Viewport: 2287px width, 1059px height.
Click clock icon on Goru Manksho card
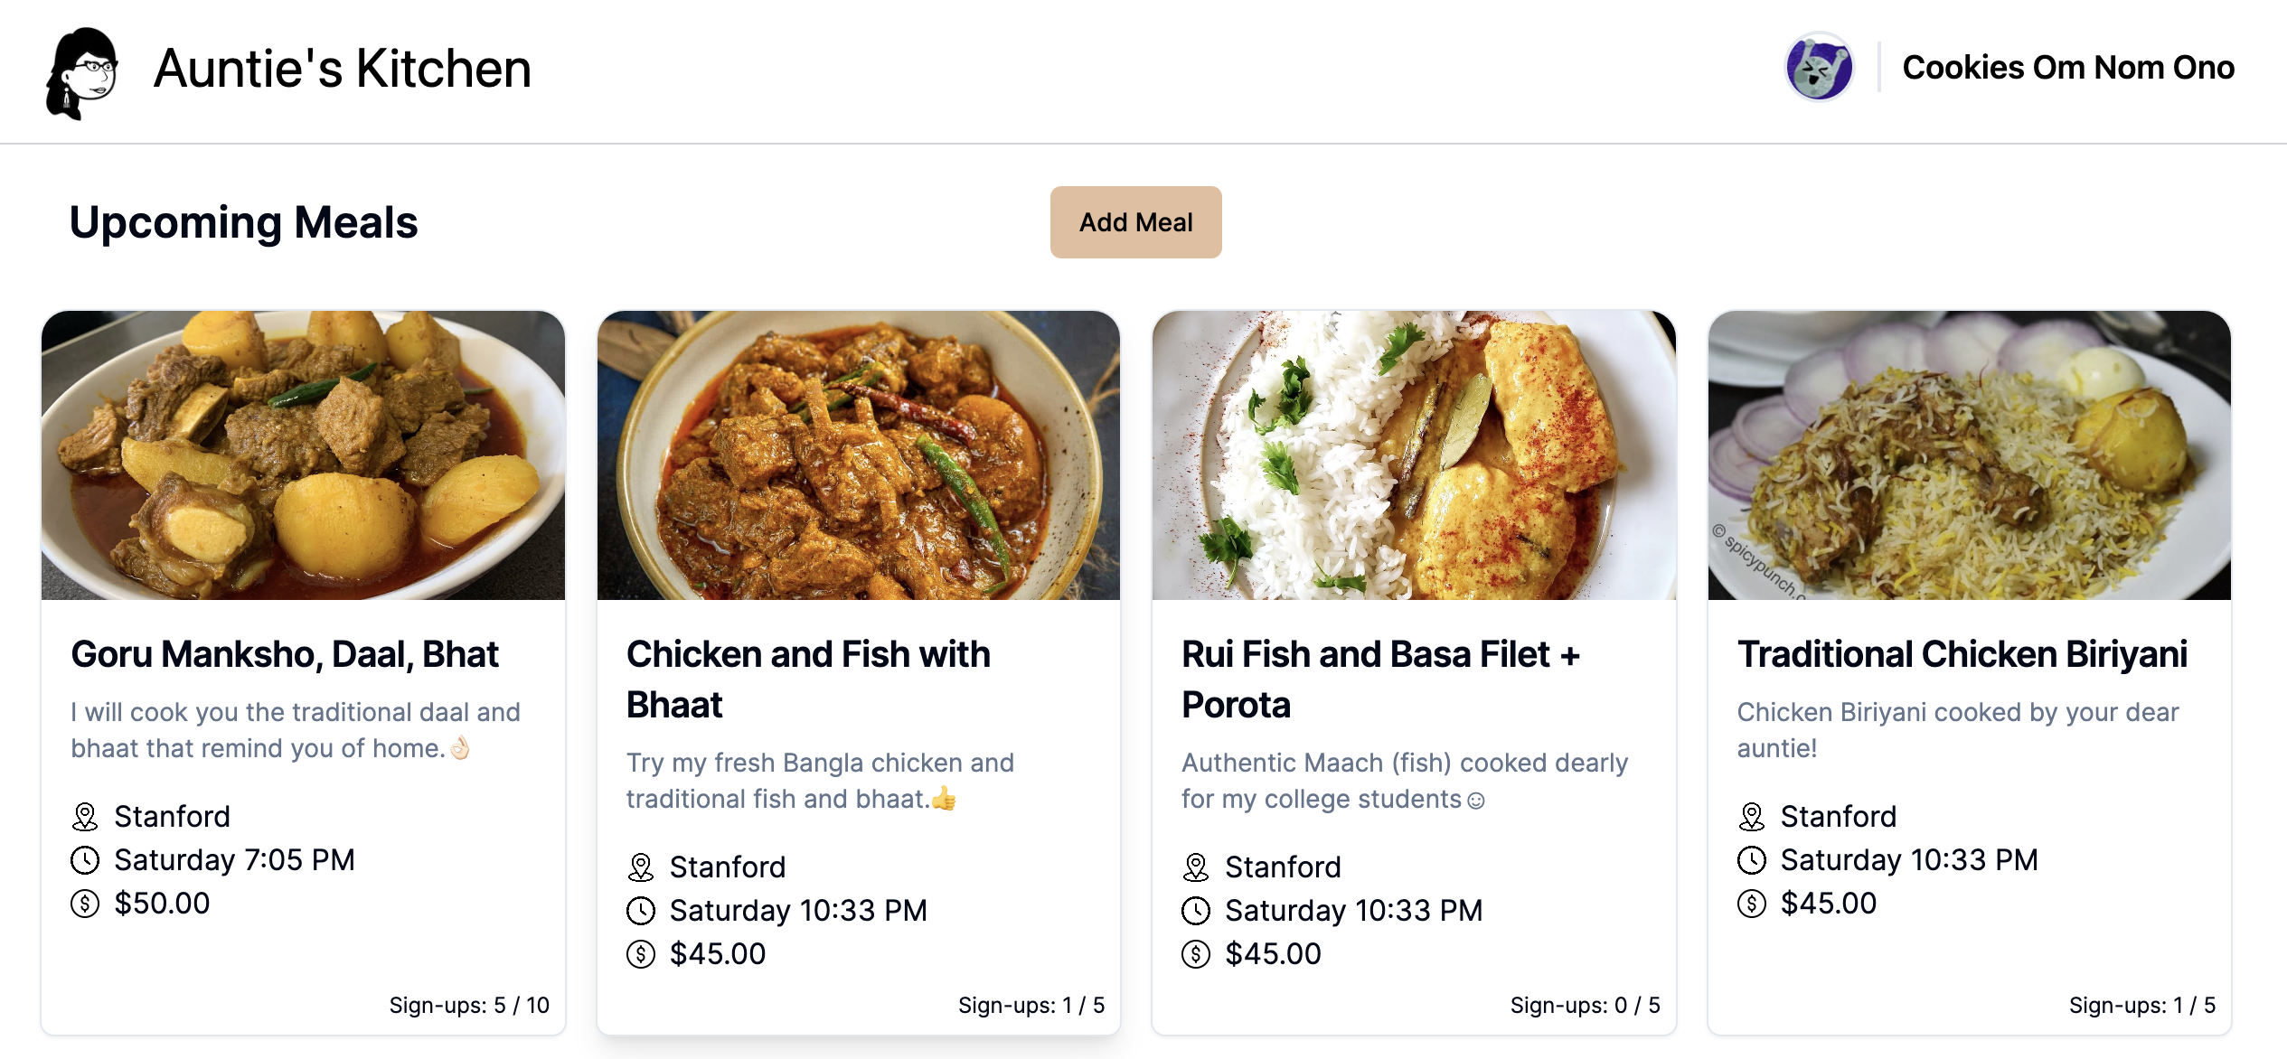(85, 860)
